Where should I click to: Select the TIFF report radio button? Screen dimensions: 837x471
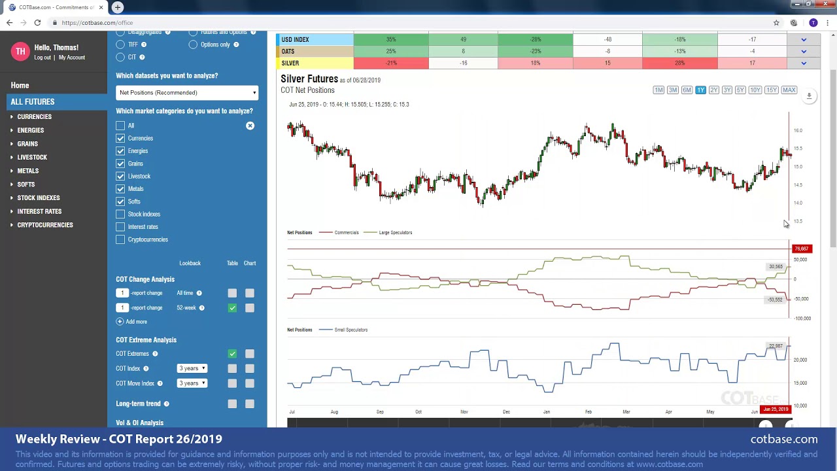coord(120,44)
